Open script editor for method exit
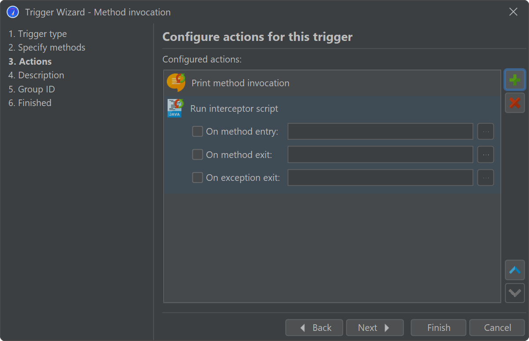 (x=485, y=154)
